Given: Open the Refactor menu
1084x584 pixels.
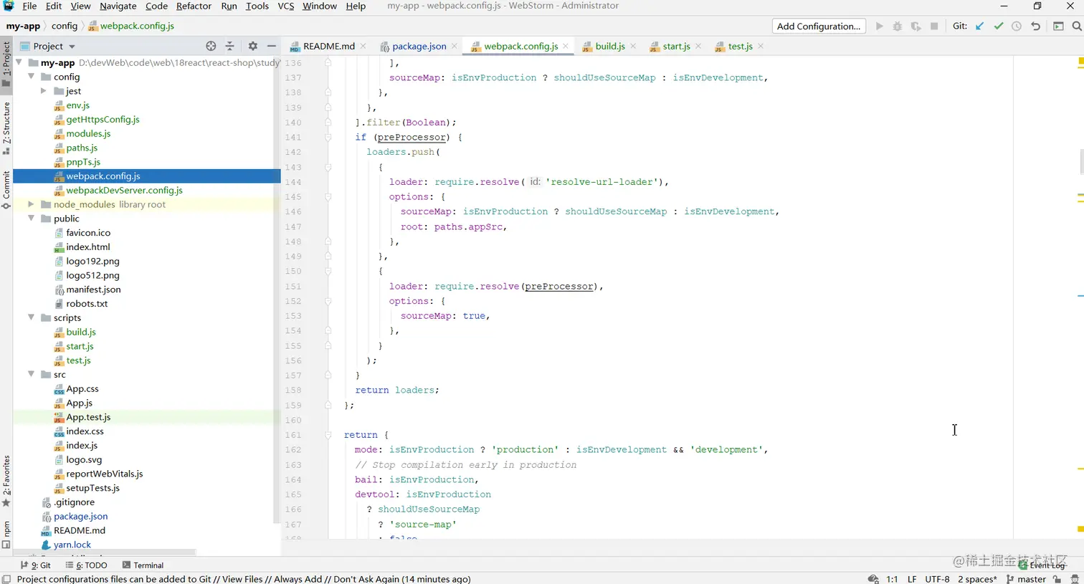Looking at the screenshot, I should coord(194,6).
